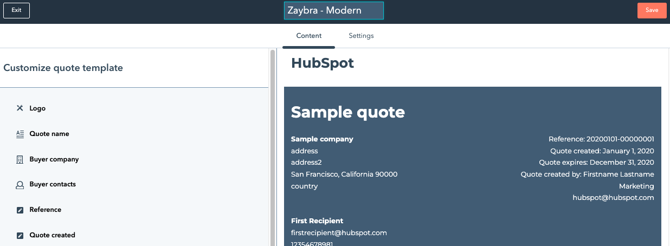Click the edit icon beside Reference

click(x=20, y=210)
